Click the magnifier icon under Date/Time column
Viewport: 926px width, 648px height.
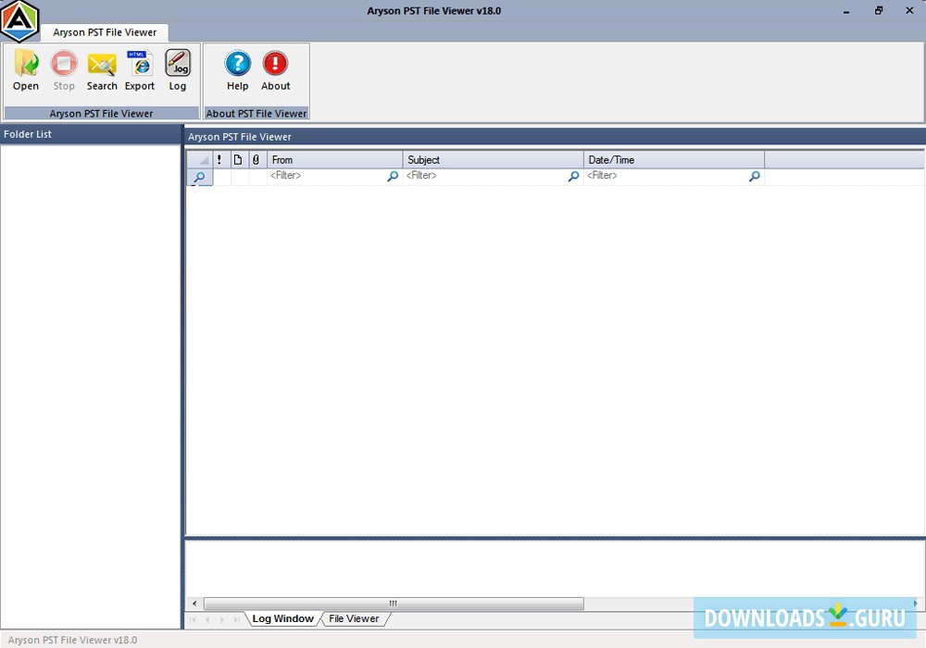point(755,176)
